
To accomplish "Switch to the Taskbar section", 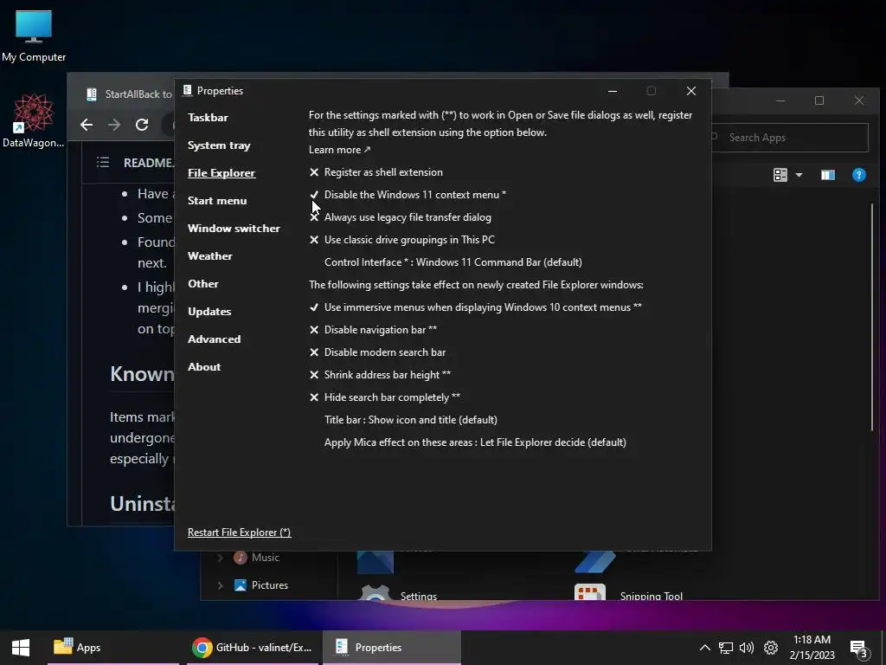I will [208, 118].
